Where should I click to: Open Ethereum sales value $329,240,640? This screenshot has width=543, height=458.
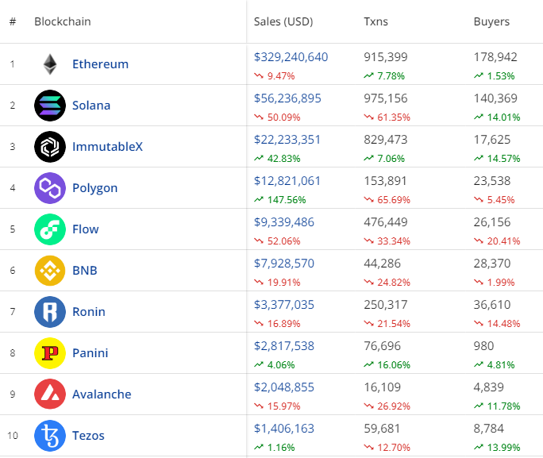[291, 57]
